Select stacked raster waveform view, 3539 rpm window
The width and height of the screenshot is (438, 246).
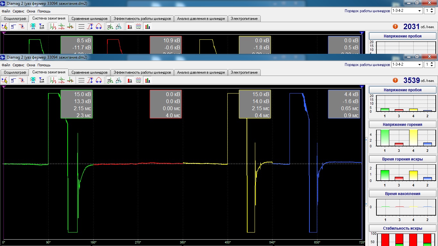[x=62, y=80]
